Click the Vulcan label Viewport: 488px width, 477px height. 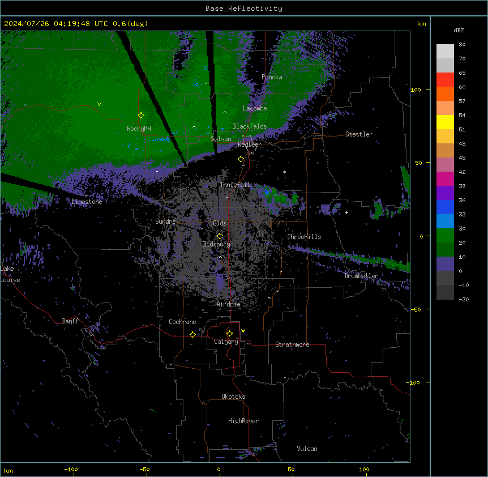click(x=307, y=449)
